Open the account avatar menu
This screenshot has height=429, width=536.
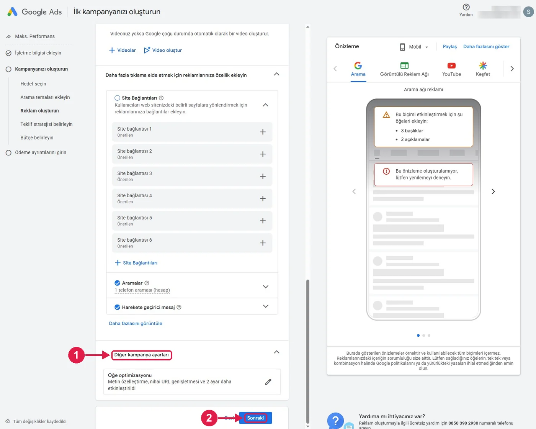pos(528,12)
